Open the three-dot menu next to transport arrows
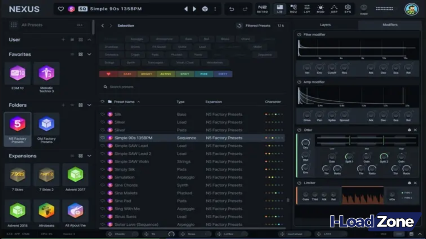Screen dimensions: 426x239 (215, 9)
